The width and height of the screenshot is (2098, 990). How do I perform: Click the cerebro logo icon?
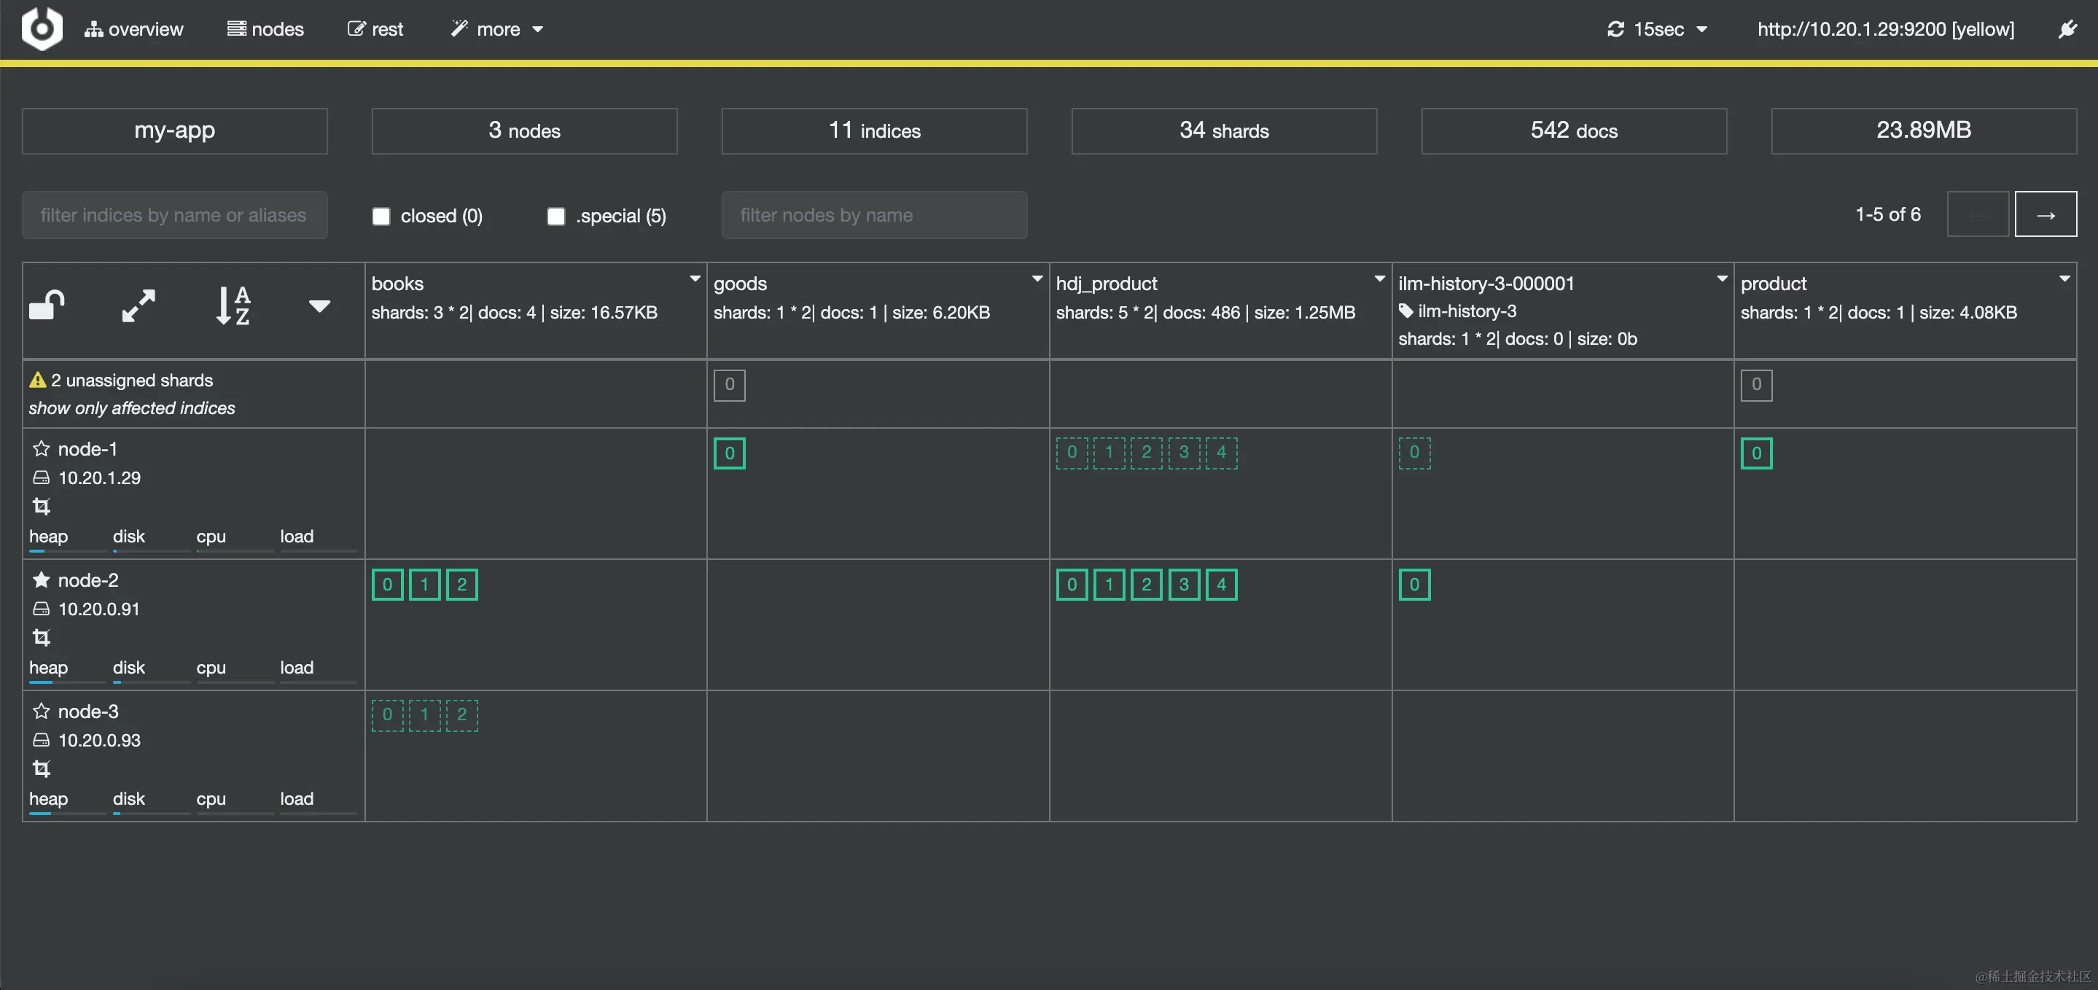[42, 28]
